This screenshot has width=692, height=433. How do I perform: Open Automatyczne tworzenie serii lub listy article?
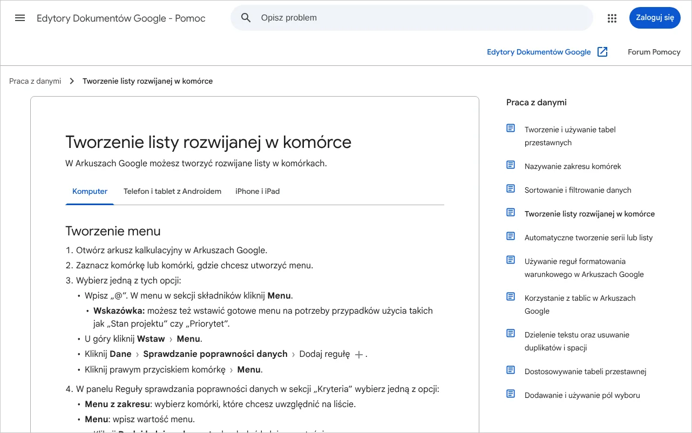[588, 238]
